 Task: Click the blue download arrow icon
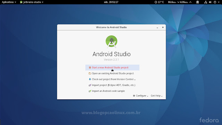point(90,79)
